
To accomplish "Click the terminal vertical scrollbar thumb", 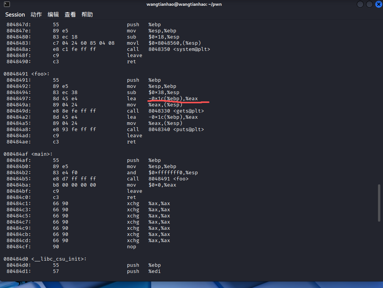I will [379, 203].
